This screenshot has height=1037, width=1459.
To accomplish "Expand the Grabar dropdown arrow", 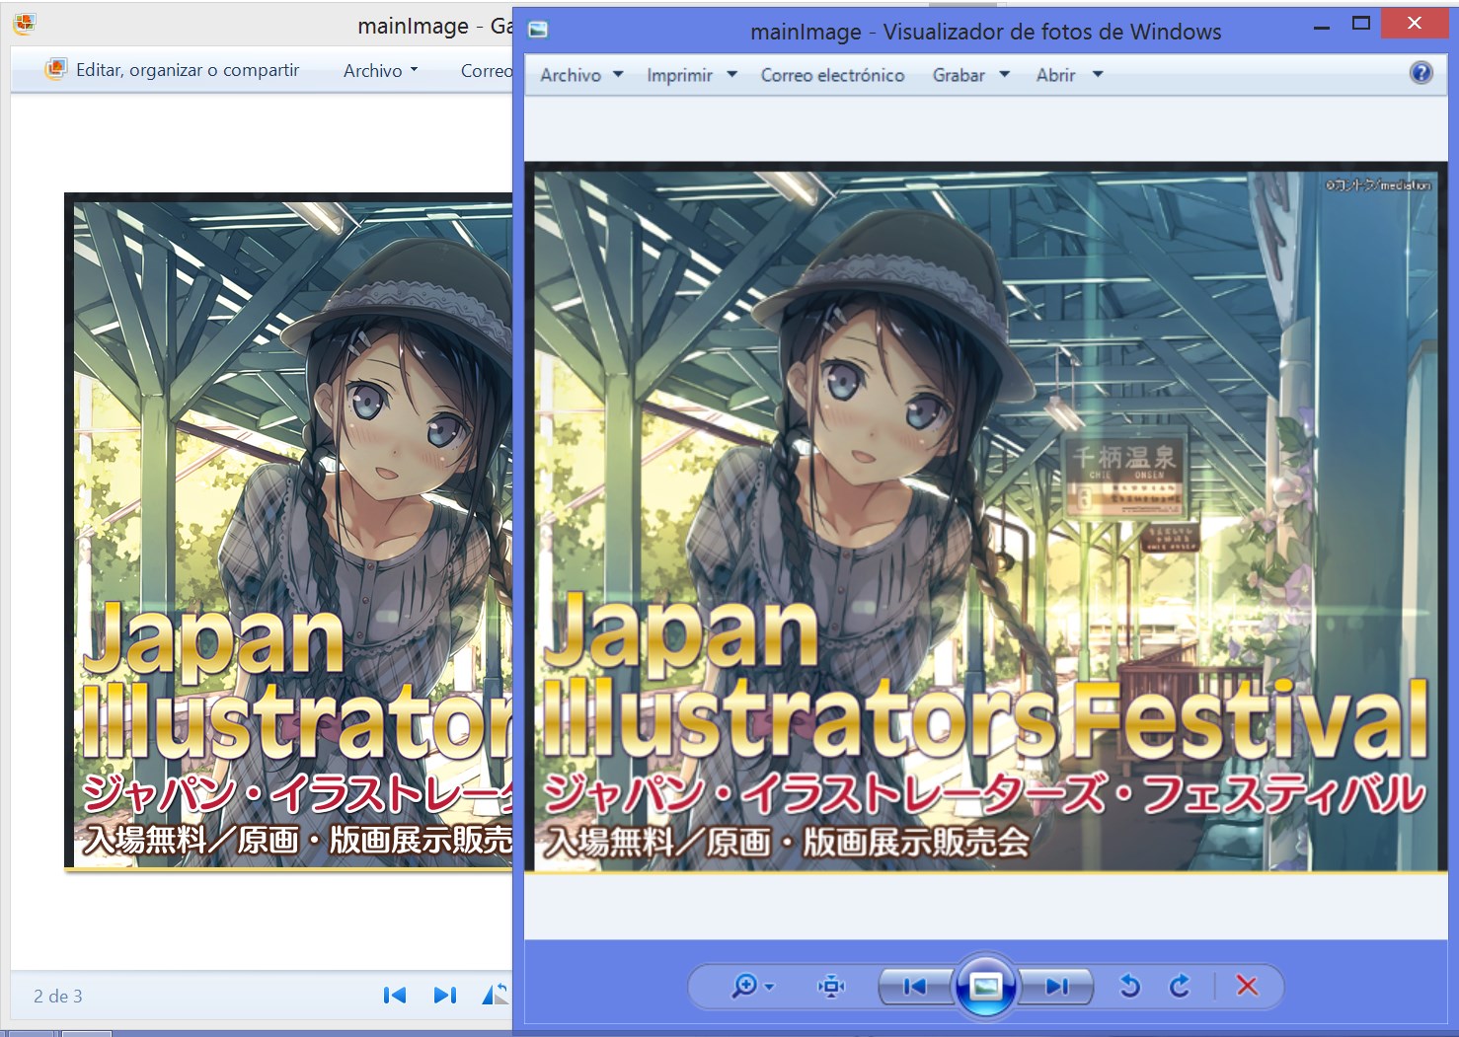I will pos(1004,74).
